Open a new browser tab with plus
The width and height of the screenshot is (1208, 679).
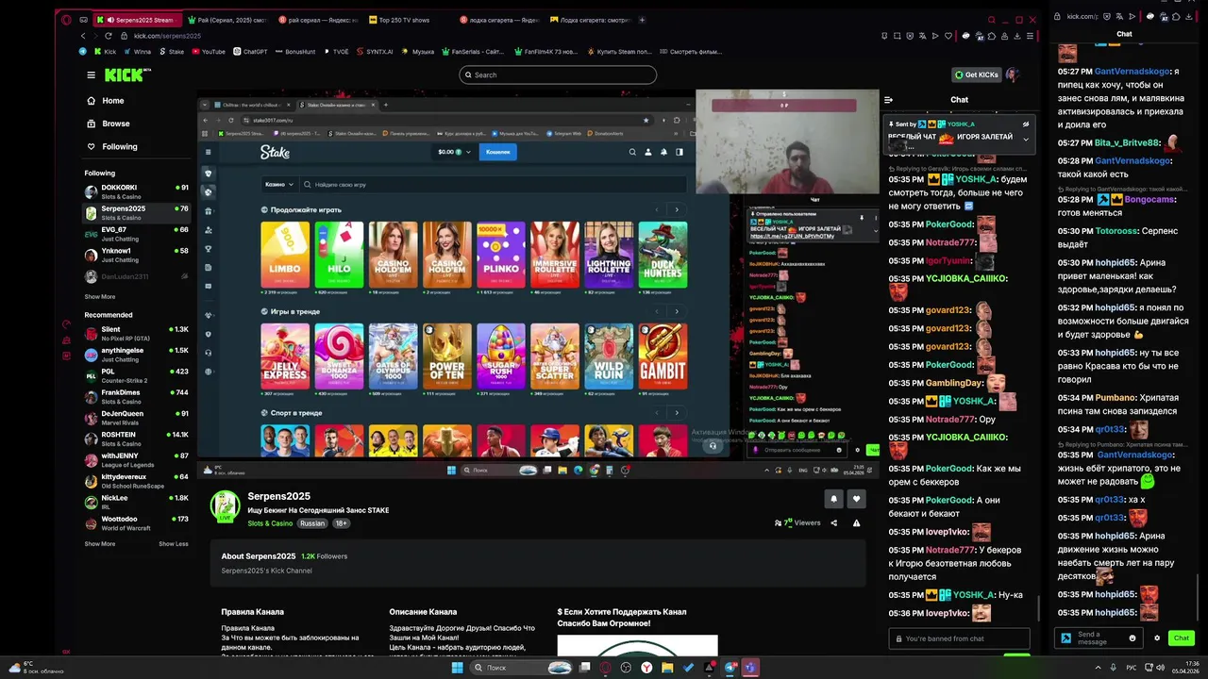click(x=643, y=20)
